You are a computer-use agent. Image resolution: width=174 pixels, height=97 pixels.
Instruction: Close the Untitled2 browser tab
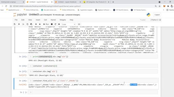pyautogui.click(x=80, y=2)
